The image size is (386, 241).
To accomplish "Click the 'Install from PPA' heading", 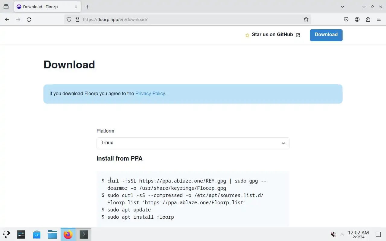I will pyautogui.click(x=119, y=158).
